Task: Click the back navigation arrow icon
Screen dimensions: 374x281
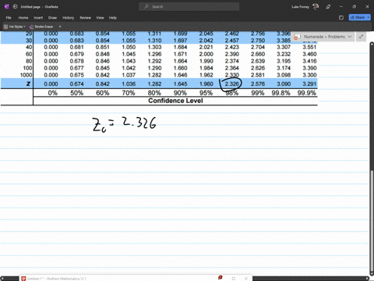Action: 15,7
